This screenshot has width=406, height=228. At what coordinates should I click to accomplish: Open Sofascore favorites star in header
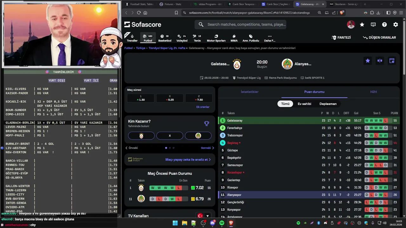tap(362, 24)
